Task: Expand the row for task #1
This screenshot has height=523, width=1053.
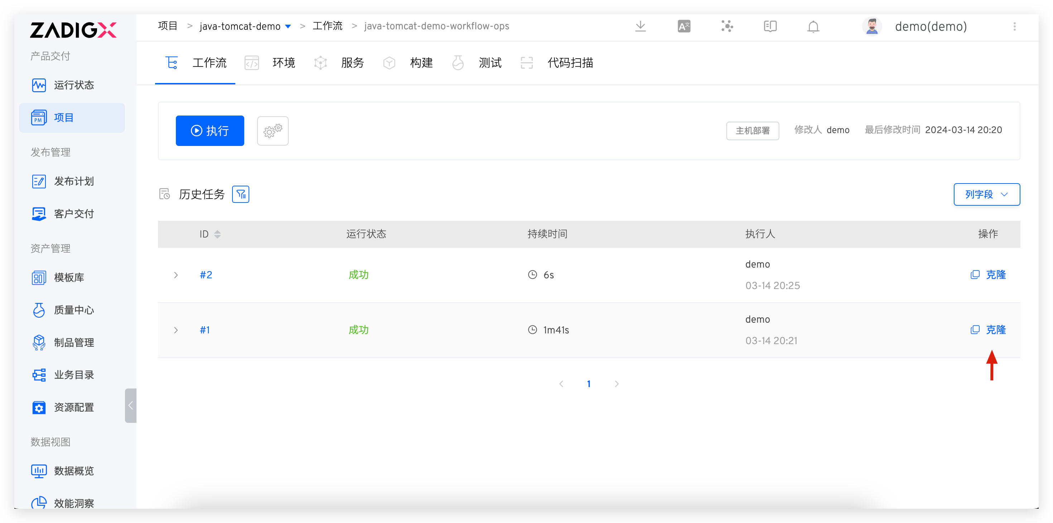Action: pos(176,330)
